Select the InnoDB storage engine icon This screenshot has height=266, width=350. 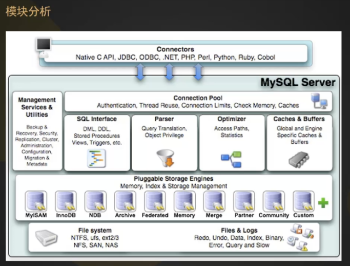pyautogui.click(x=66, y=201)
